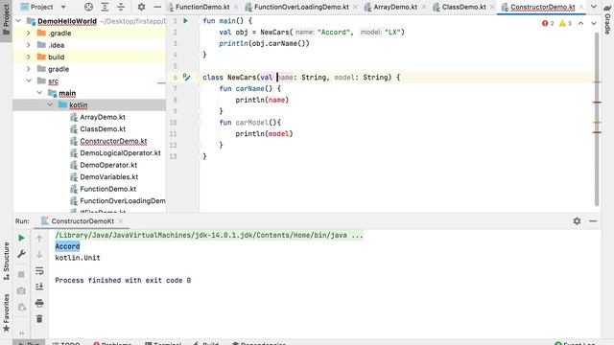Open the Favorites tool window
This screenshot has width=614, height=345.
(x=6, y=312)
